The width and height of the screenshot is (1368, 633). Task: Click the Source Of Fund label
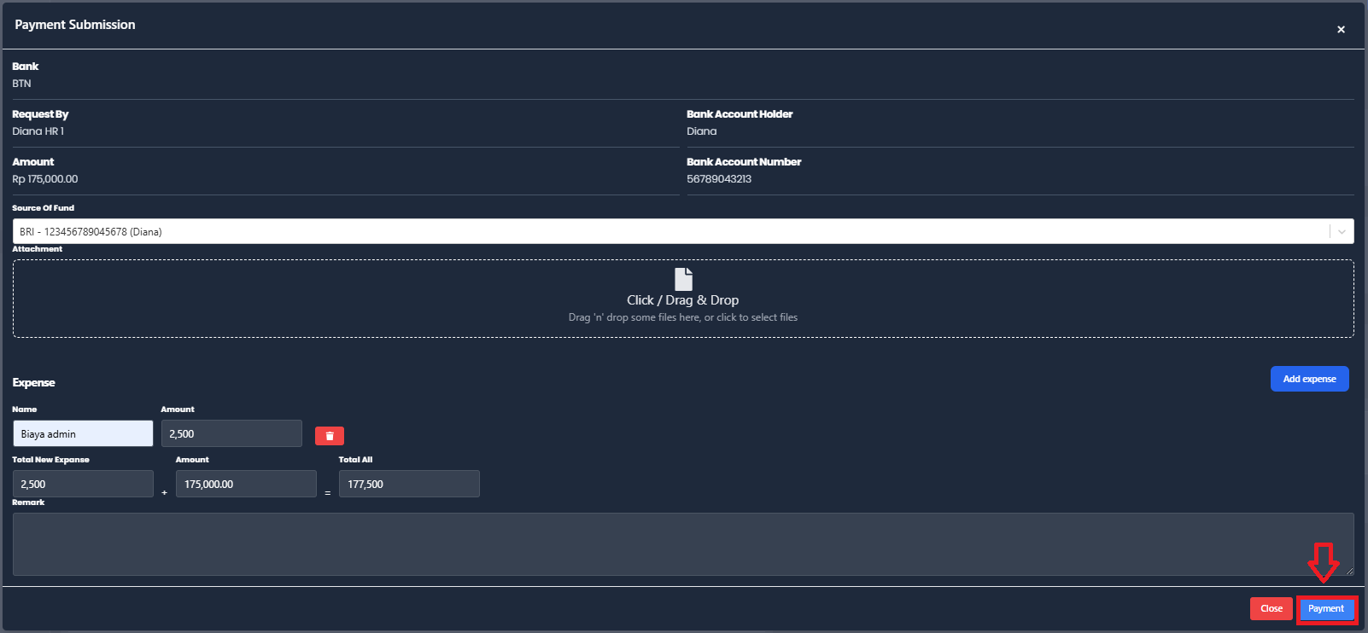(43, 208)
